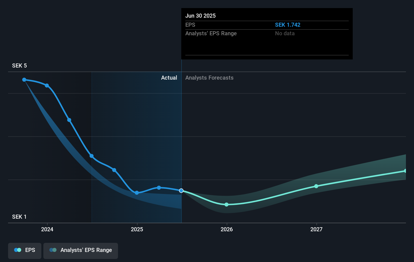The height and width of the screenshot is (262, 414).
Task: Click the 2024 axis label
Action: (47, 230)
